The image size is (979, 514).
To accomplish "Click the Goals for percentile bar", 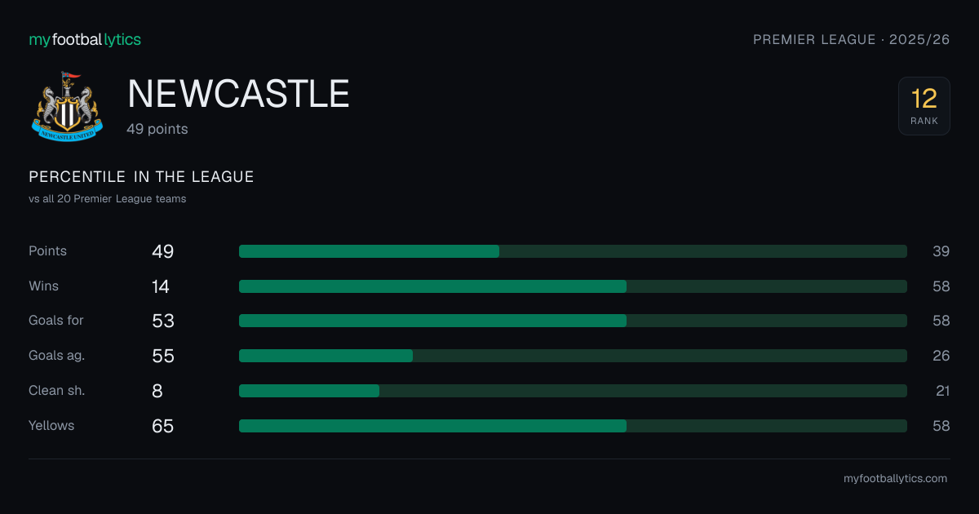I will pos(573,321).
